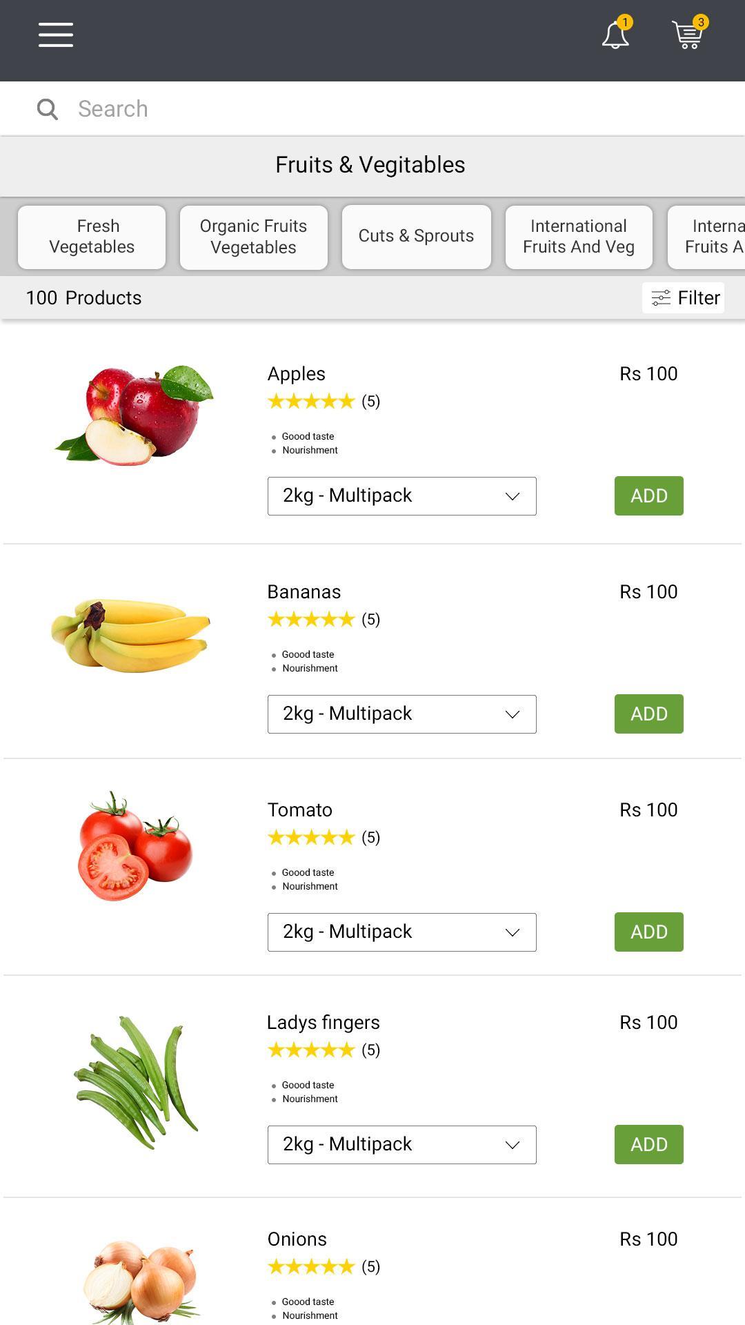This screenshot has width=745, height=1325.
Task: Click the Tomato star rating
Action: [x=311, y=837]
